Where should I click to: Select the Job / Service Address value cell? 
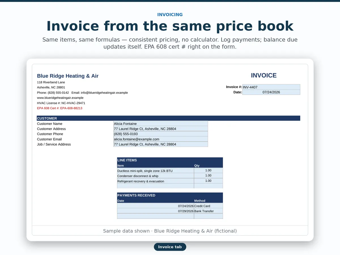click(x=161, y=144)
